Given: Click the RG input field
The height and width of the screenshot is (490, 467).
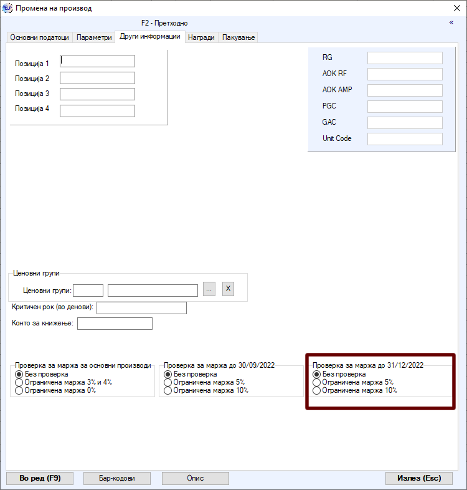Looking at the screenshot, I should point(405,58).
